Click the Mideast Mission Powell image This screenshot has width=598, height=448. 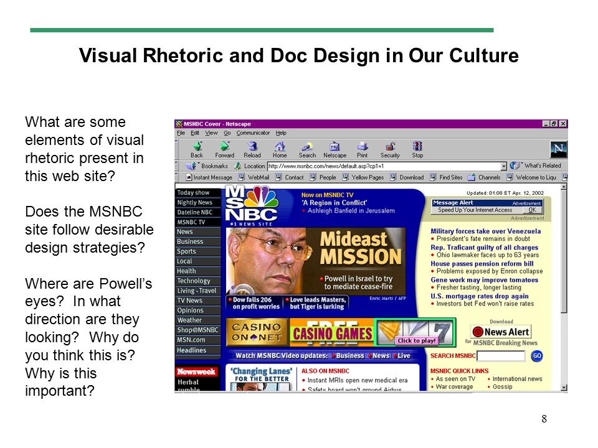tap(316, 261)
